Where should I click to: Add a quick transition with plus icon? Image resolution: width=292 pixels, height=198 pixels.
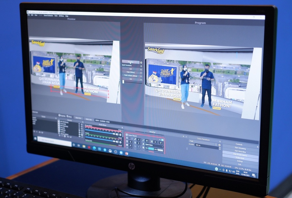pyautogui.click(x=141, y=66)
